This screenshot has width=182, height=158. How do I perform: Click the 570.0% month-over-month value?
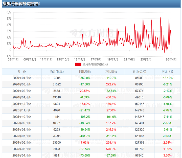[111, 149]
